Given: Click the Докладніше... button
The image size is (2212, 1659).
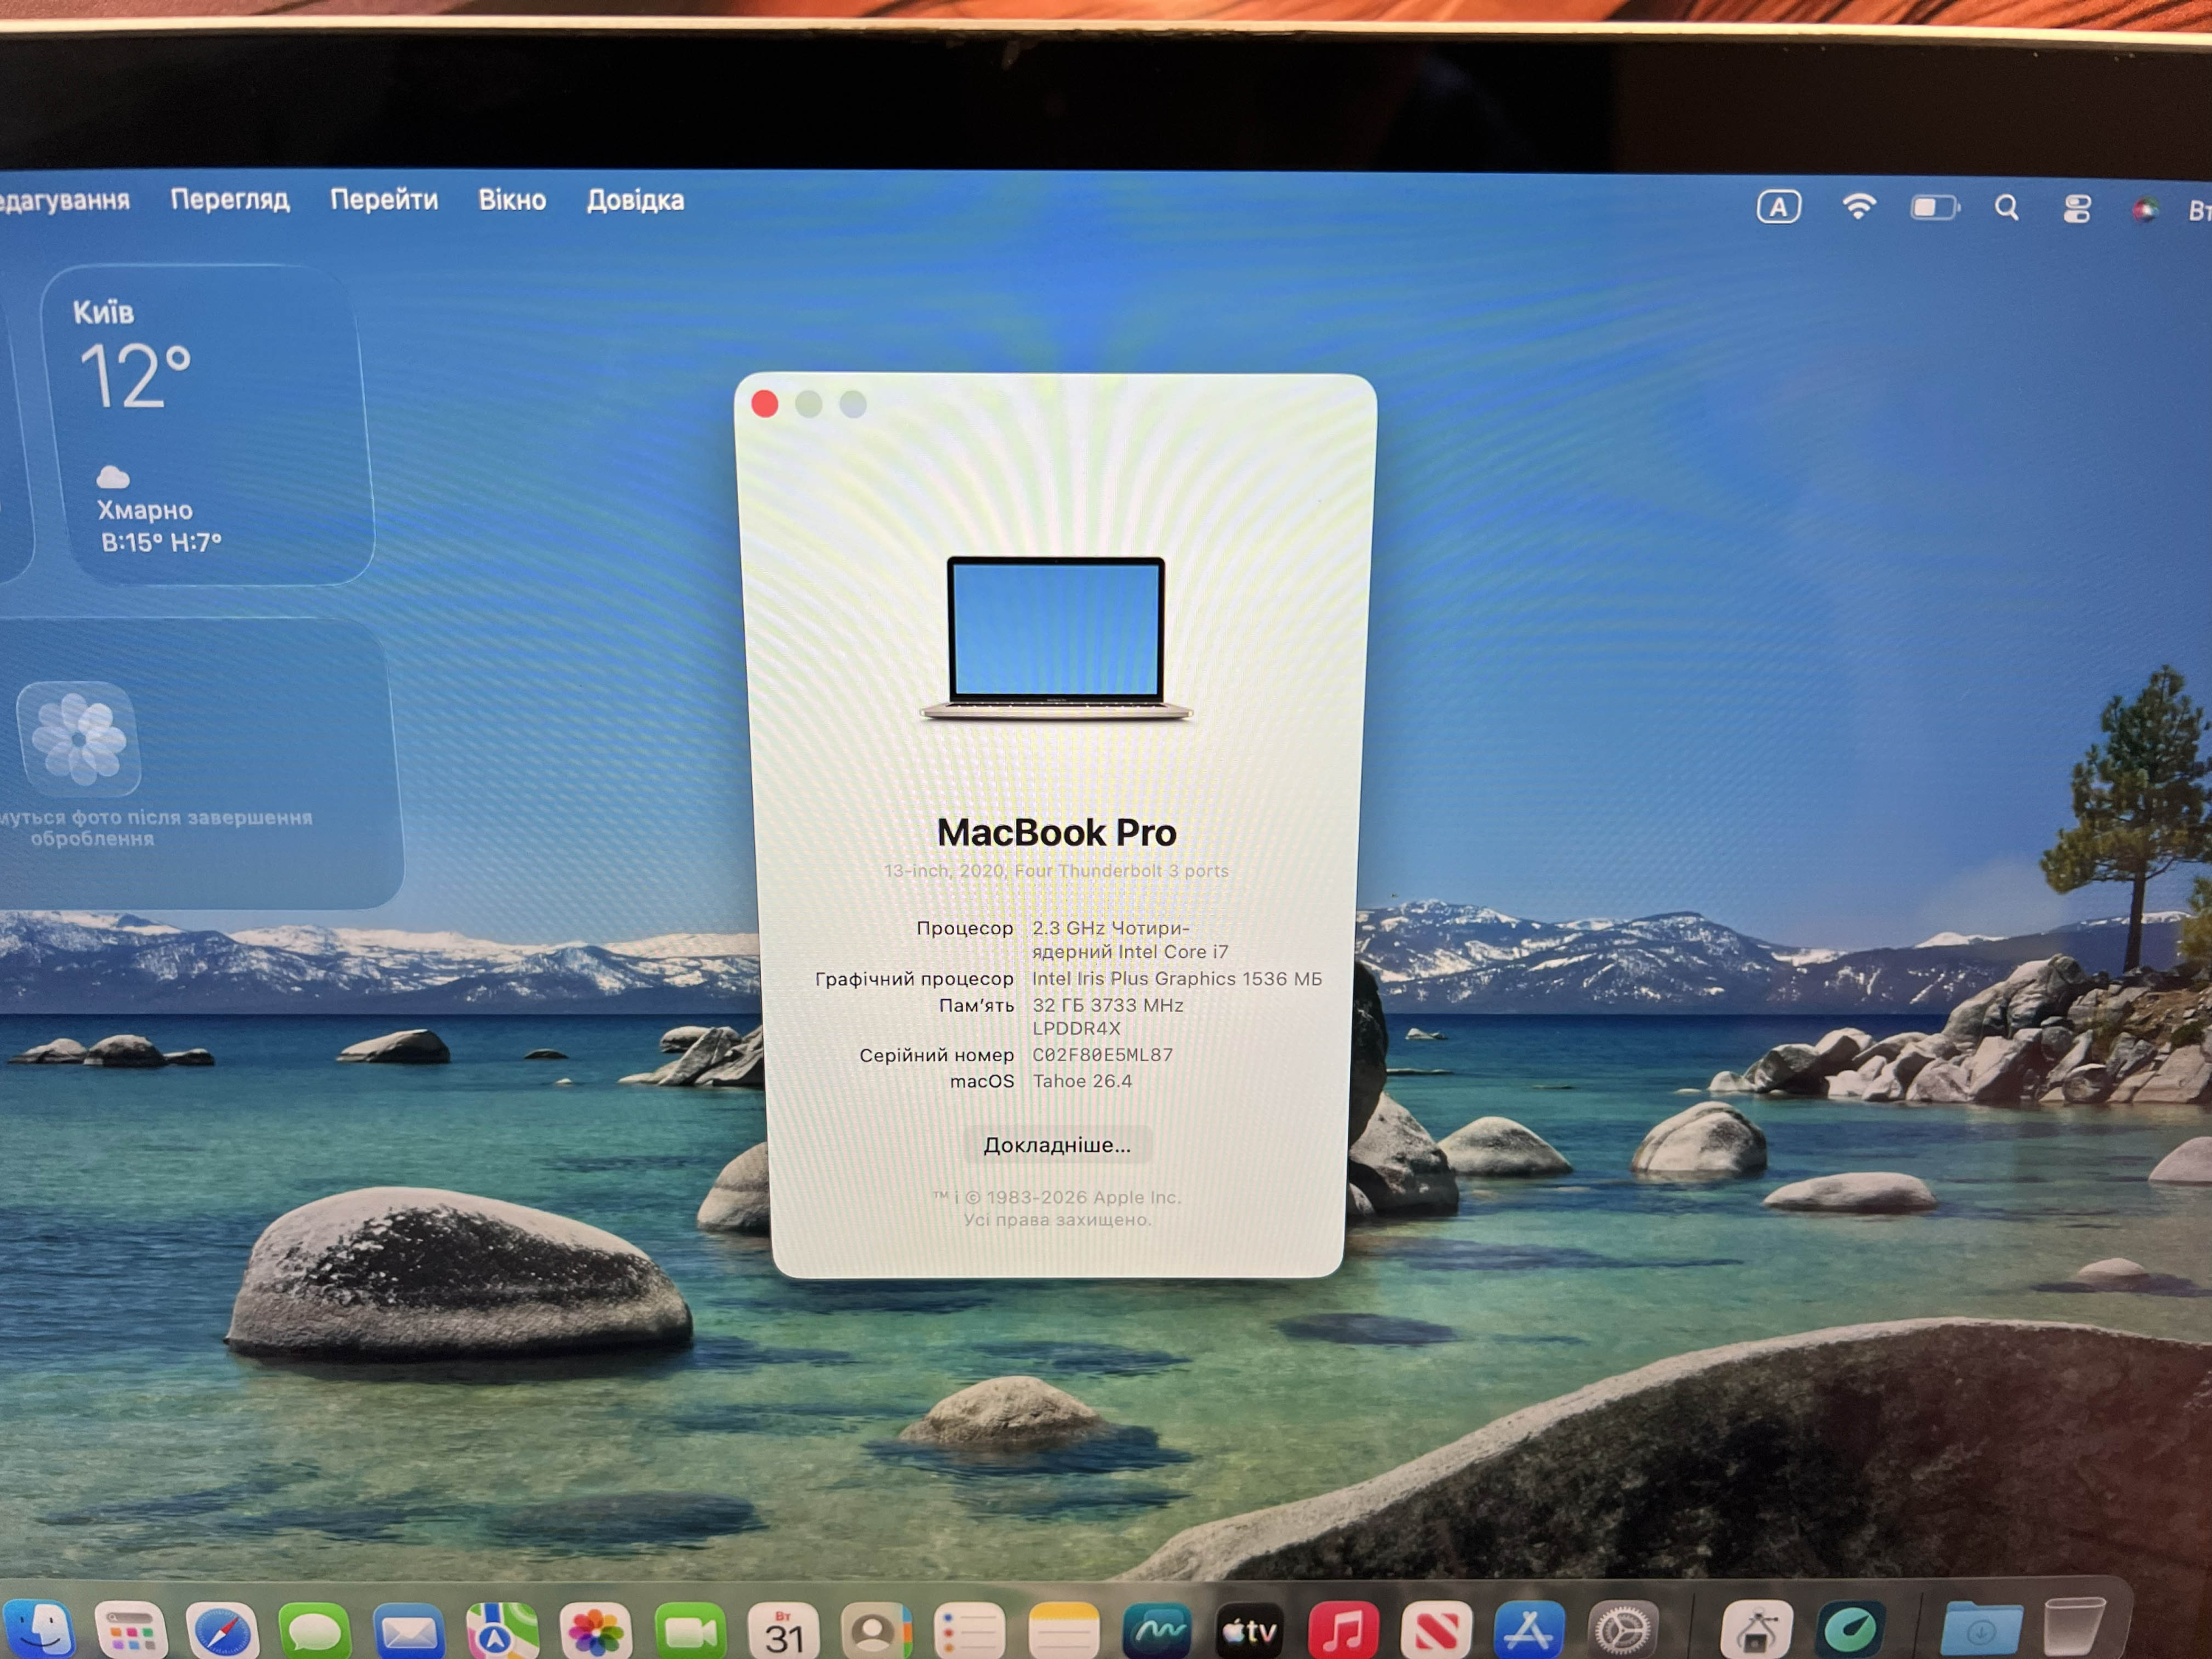Looking at the screenshot, I should [x=1057, y=1145].
